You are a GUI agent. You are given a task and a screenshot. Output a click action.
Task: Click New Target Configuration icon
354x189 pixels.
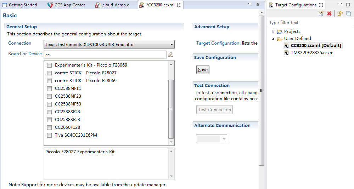(321, 13)
